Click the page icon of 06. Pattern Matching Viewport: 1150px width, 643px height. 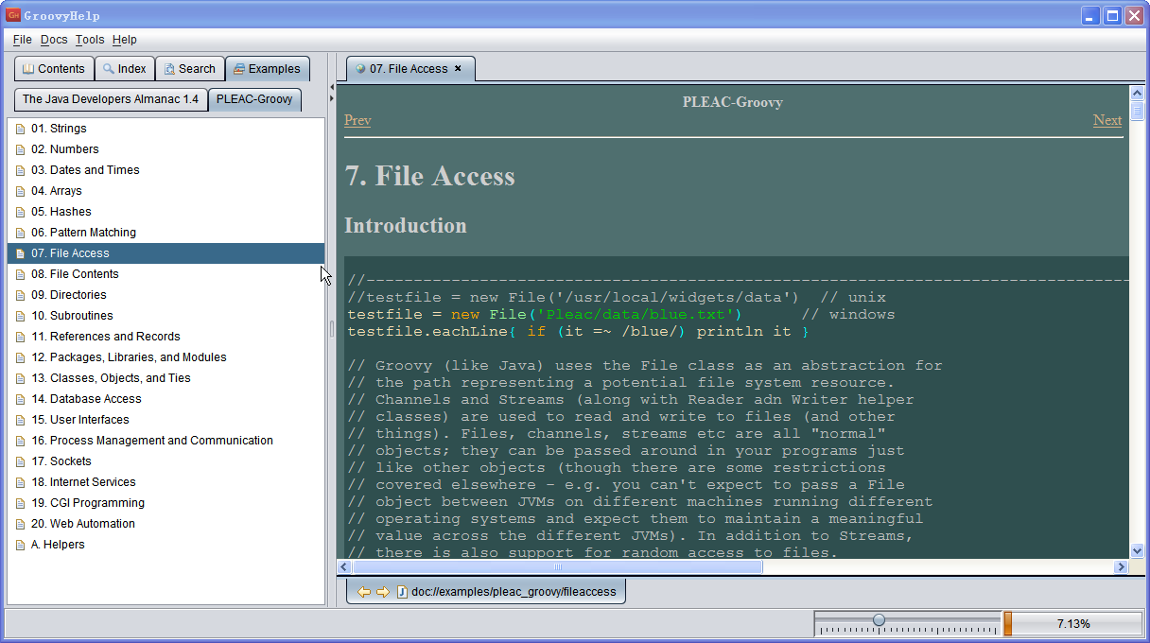click(21, 233)
